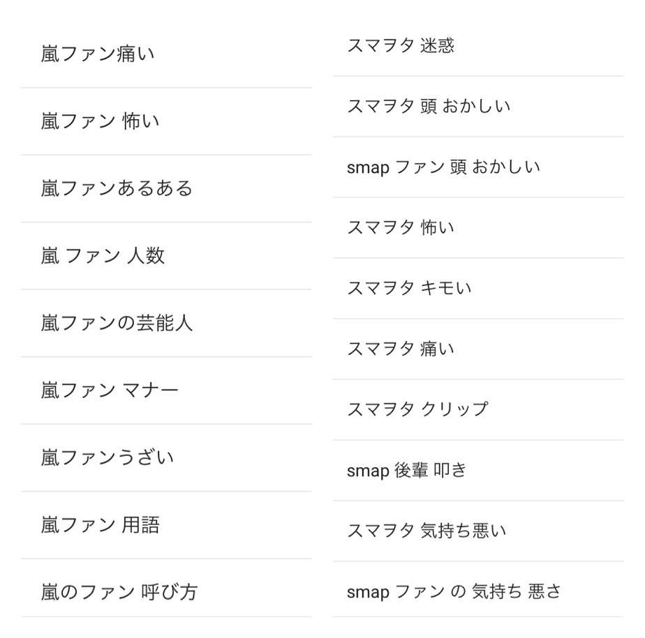Tap the スマヲタ クリップ suggestion
The width and height of the screenshot is (645, 638).
coord(478,409)
